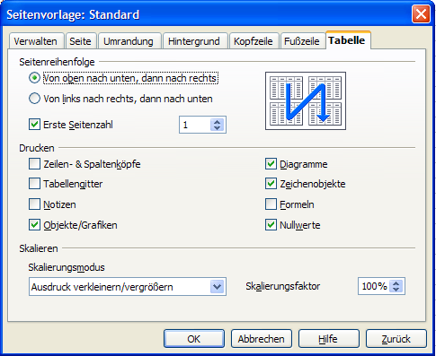Close the Seitenvorlage dialog window
This screenshot has width=436, height=356.
(421, 14)
